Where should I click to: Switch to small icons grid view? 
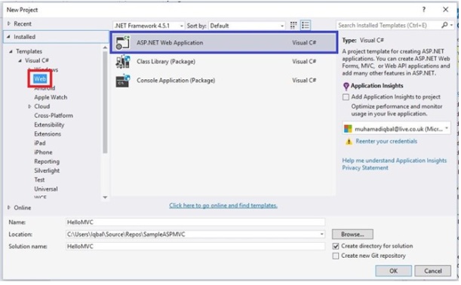293,26
